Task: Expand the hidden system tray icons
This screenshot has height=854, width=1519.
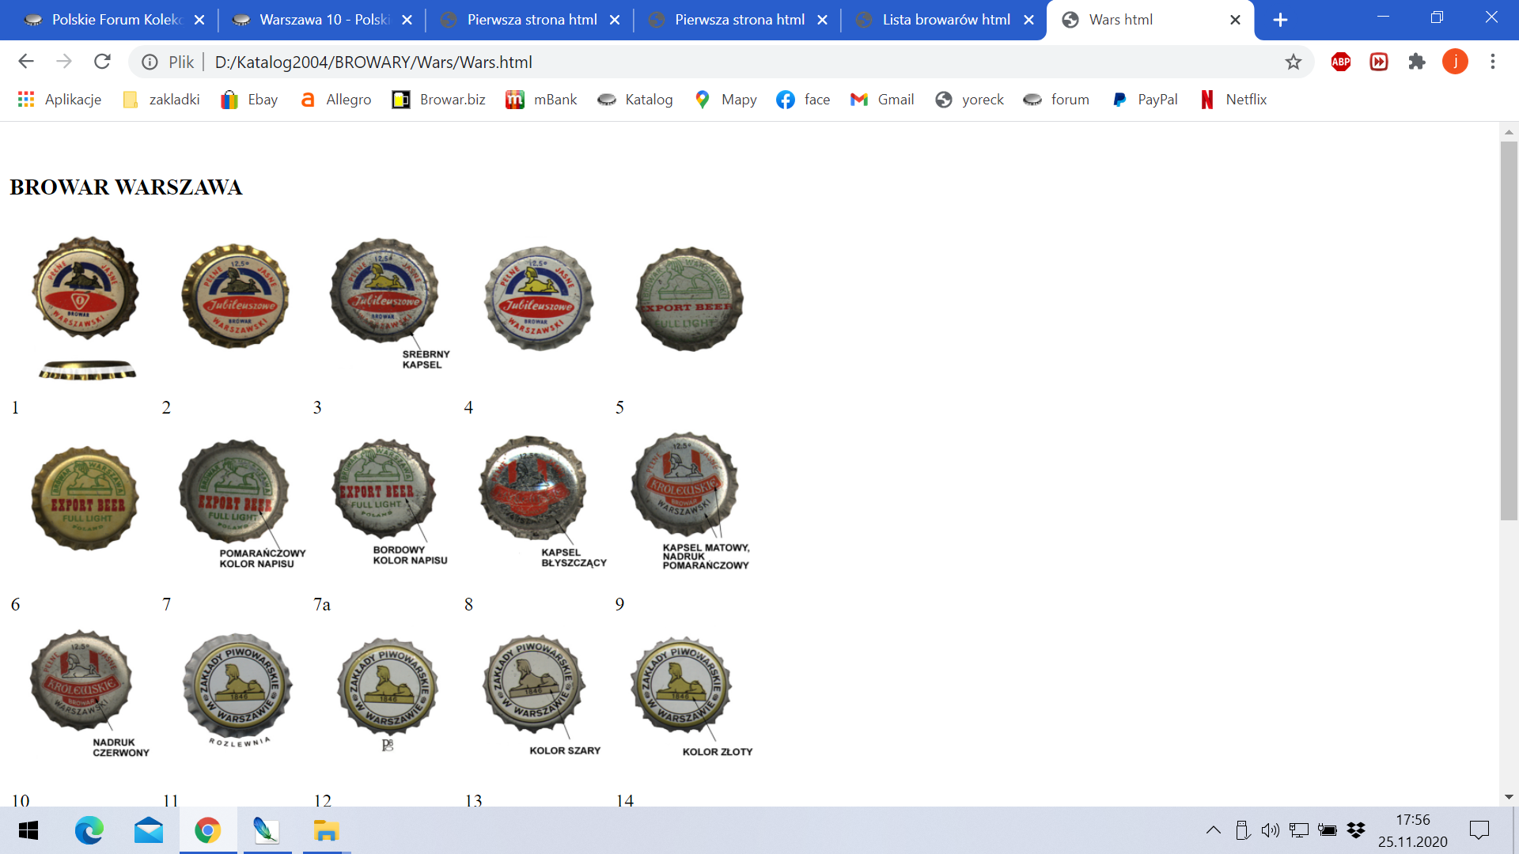Action: (x=1213, y=830)
